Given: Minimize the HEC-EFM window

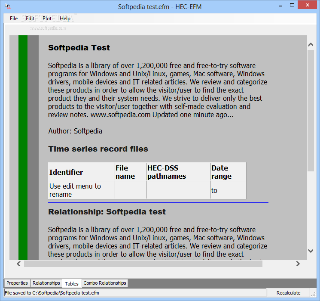Looking at the screenshot, I should [280, 6].
